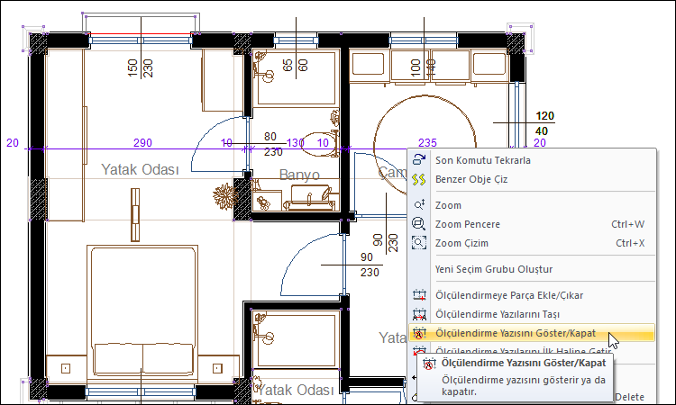Select Son Komutu Tekrarla menu entry
Screen dimensions: 676x405
[532, 160]
